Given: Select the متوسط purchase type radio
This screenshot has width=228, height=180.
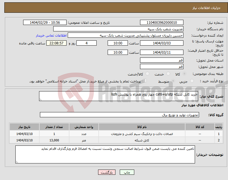Looking at the screenshot, I should coord(173,81).
